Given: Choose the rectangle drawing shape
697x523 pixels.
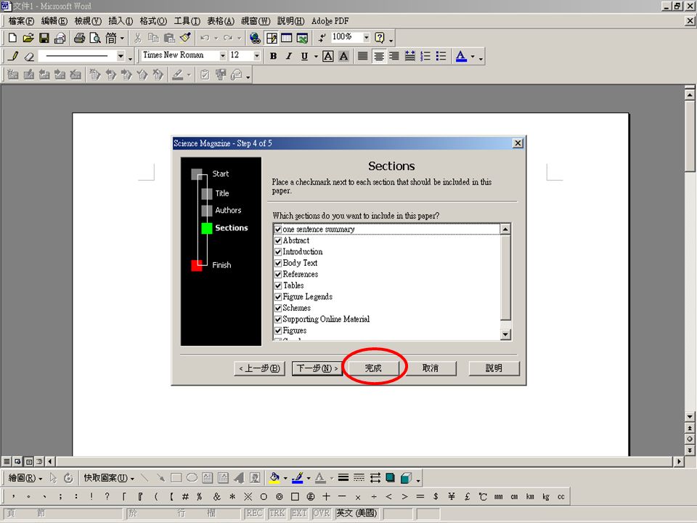Looking at the screenshot, I should [x=176, y=478].
